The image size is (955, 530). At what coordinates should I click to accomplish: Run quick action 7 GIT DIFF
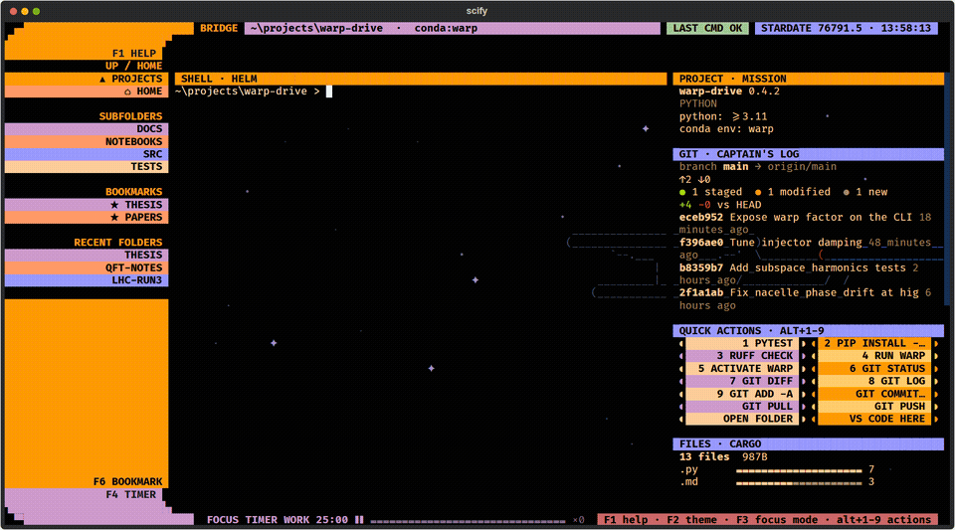coord(742,381)
